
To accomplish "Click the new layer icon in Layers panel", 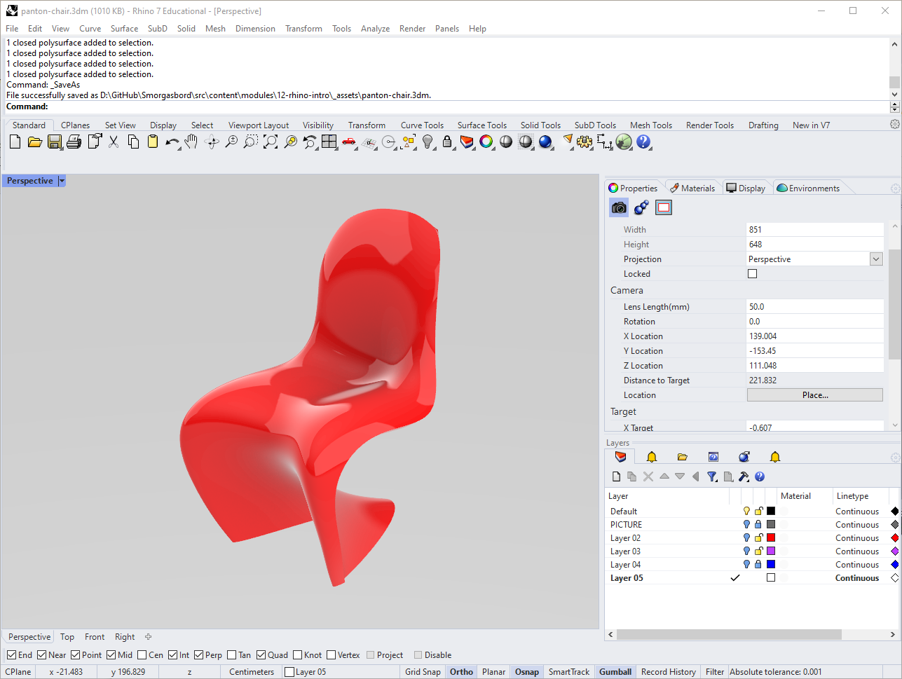I will point(617,476).
